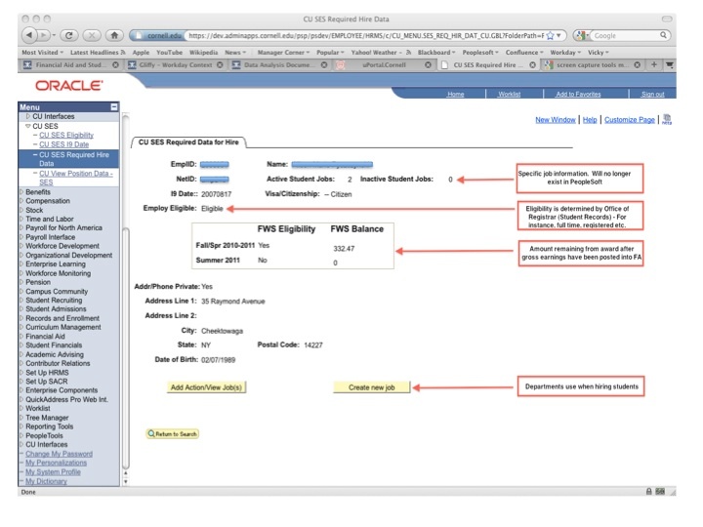Screen dimensions: 703x527
Task: Close the screen capture tools tab
Action: coord(637,65)
